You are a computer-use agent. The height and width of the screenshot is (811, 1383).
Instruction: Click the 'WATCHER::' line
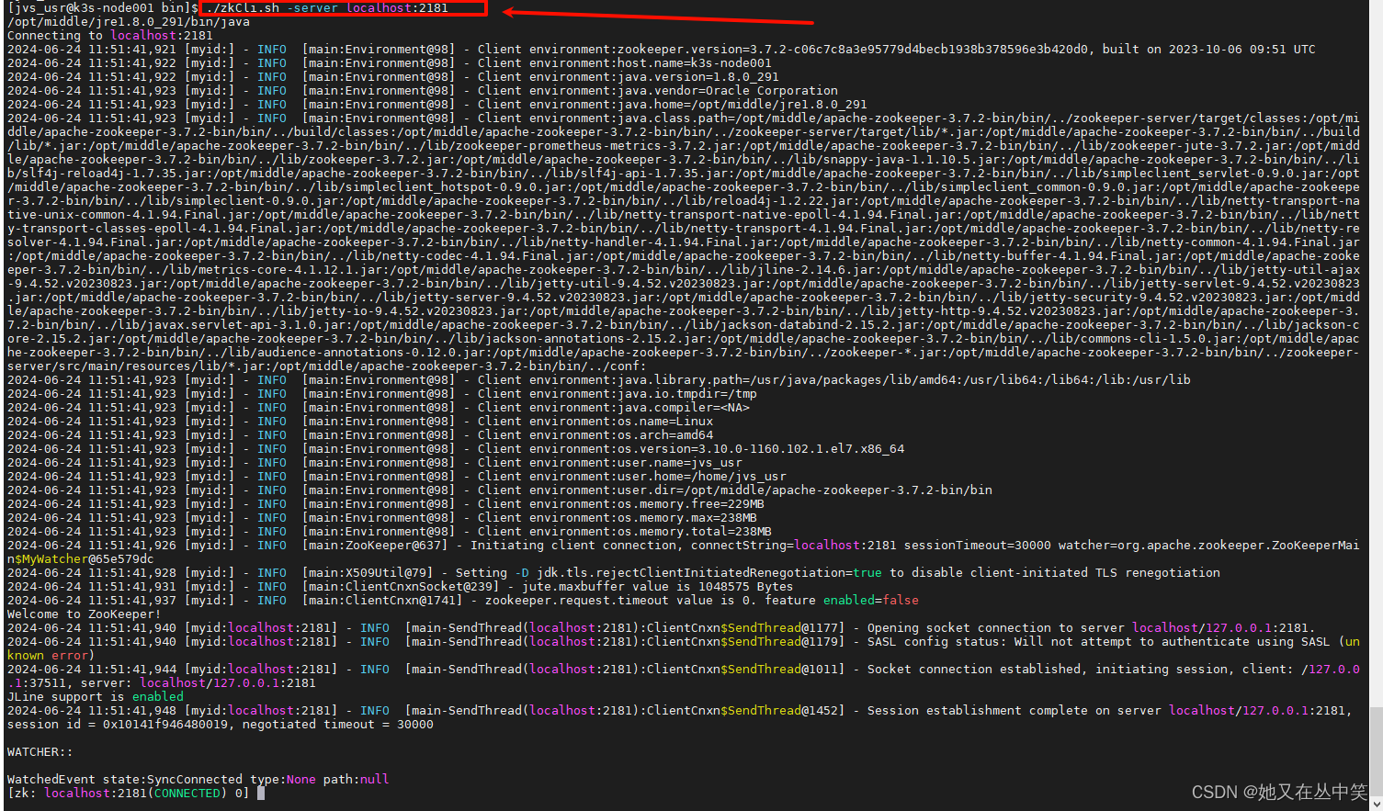40,751
